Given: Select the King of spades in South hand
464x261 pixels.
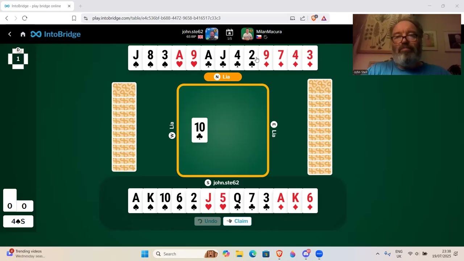Looking at the screenshot, I should click(x=150, y=201).
